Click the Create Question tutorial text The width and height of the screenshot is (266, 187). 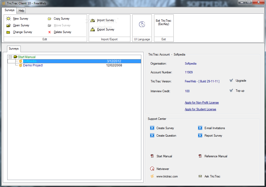point(166,136)
